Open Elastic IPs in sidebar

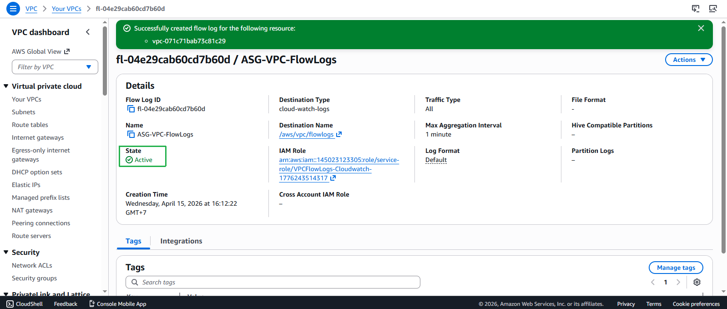pos(26,185)
